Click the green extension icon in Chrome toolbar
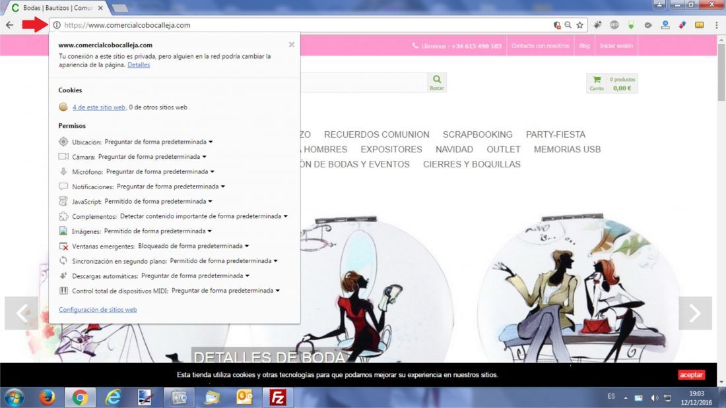Screen dimensions: 726x408 point(630,25)
